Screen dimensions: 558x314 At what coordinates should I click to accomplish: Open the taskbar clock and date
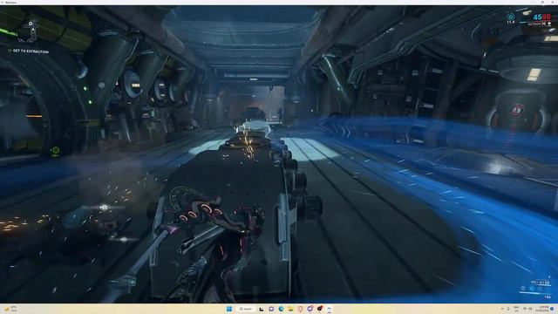pos(542,309)
